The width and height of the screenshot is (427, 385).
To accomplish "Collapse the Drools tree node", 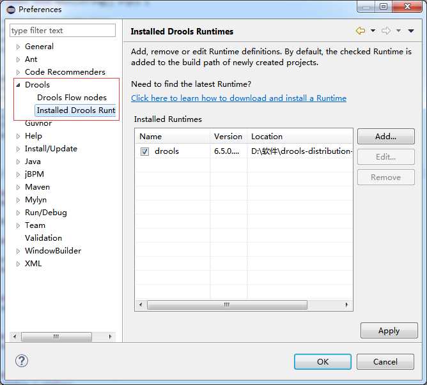I will 18,85.
